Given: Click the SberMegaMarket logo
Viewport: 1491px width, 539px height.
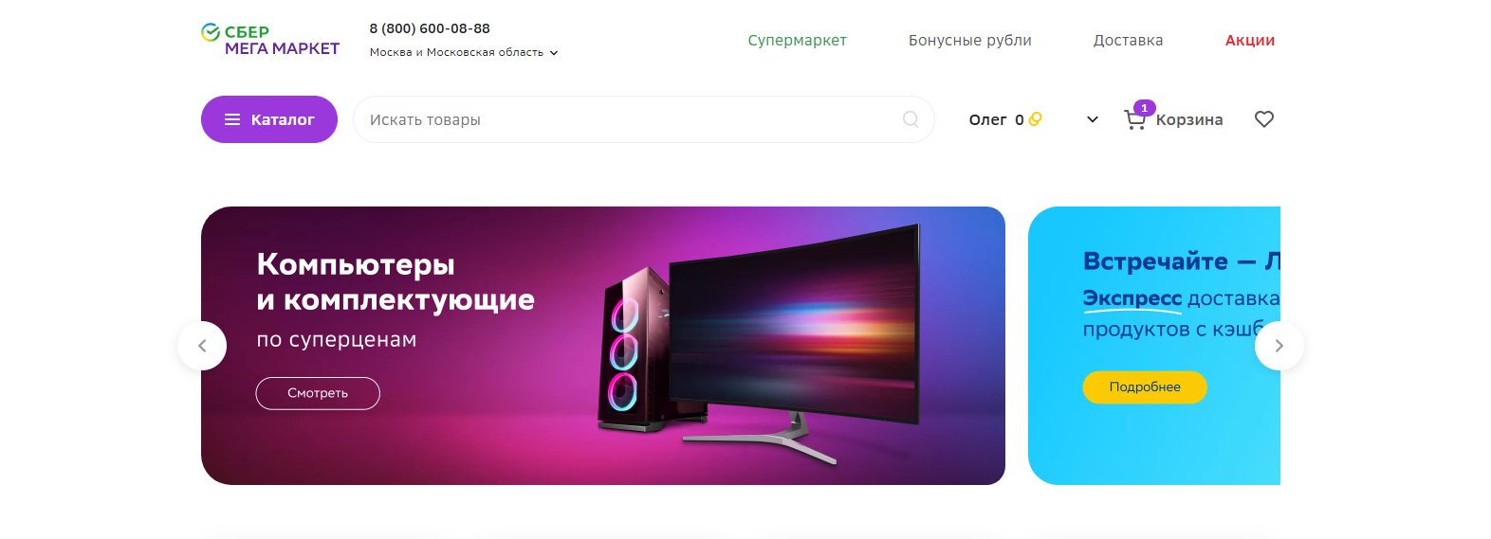Looking at the screenshot, I should 270,40.
